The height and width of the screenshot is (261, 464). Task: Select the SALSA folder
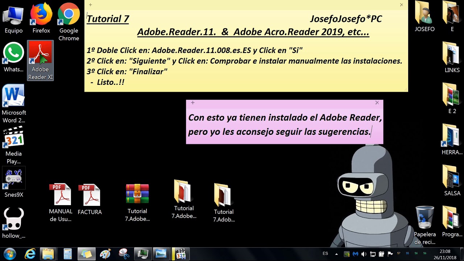pos(452,181)
